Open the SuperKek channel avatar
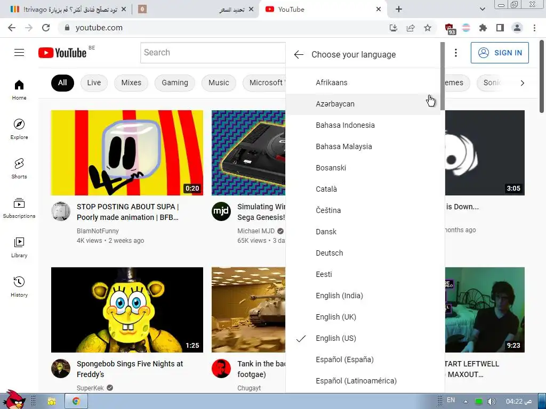 pos(61,369)
